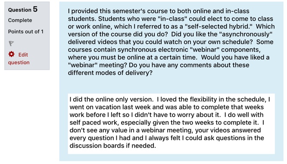
Task: Click empty blue area between prompt and answer
Action: 171,85
